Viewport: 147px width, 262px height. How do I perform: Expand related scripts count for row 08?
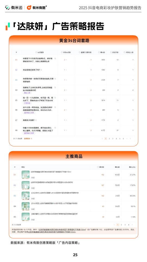(66, 130)
